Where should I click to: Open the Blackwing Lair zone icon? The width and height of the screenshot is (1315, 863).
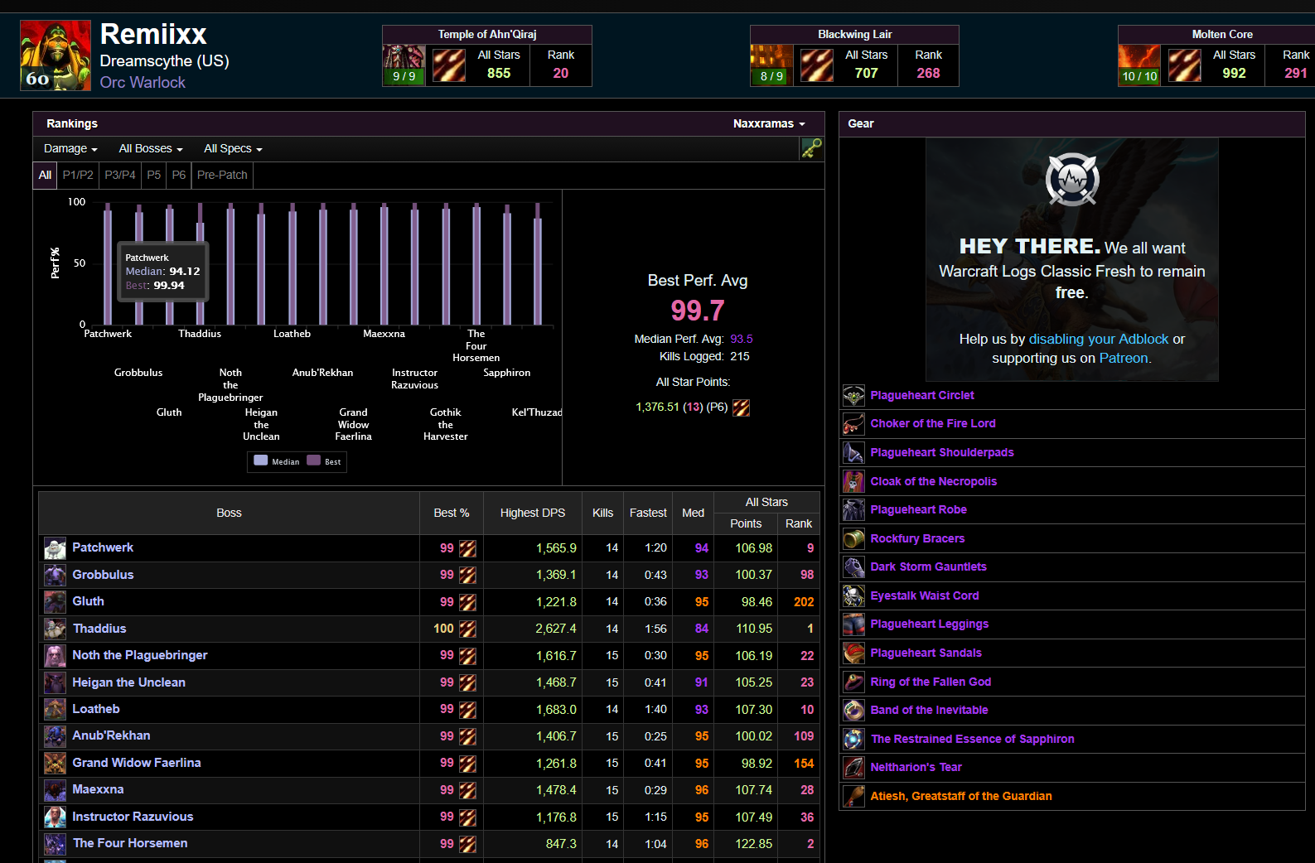click(x=771, y=65)
